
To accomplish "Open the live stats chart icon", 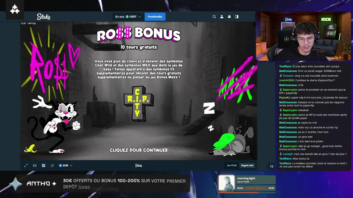I will pos(44,166).
